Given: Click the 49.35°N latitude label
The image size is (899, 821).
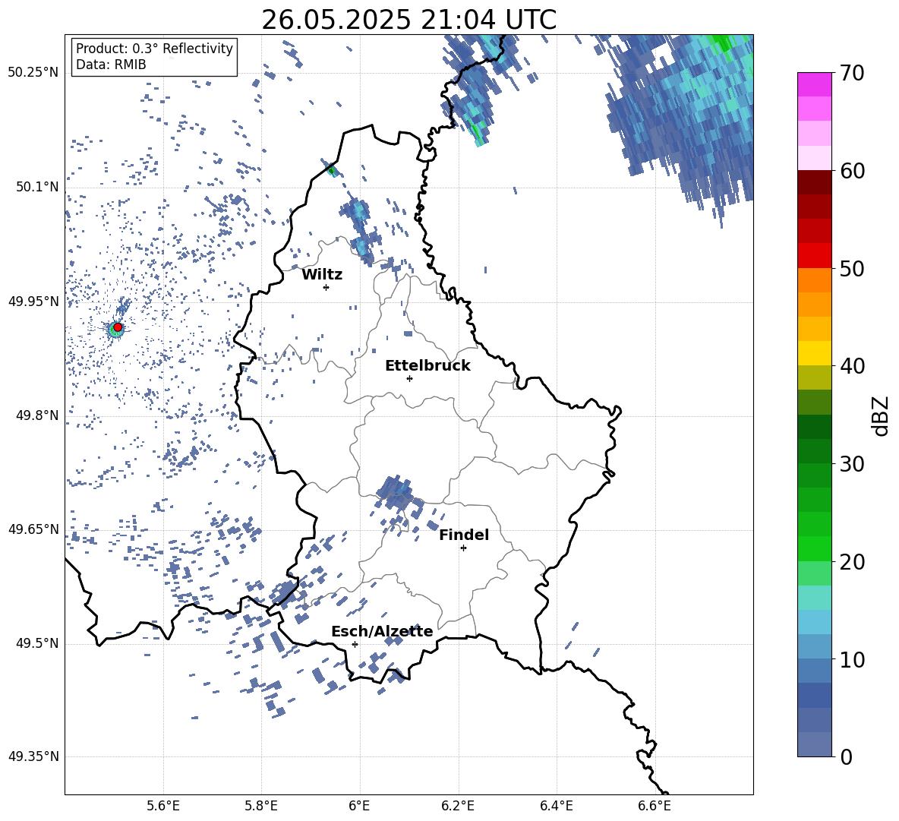Looking at the screenshot, I should pyautogui.click(x=33, y=756).
